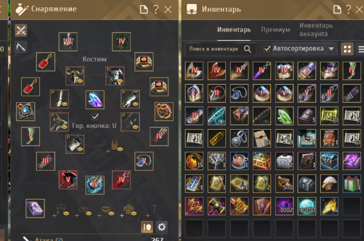Screen dimensions: 364x241
Task: Toggle the Автосортировка checkbox
Action: (x=267, y=49)
